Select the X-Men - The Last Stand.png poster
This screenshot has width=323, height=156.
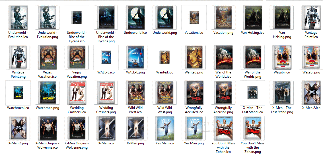coord(282,92)
